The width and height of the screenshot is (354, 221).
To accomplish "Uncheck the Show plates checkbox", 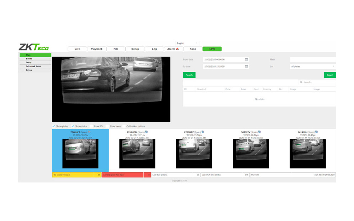I will [54, 126].
